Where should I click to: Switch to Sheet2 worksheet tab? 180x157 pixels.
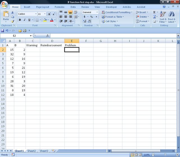[x=31, y=151]
